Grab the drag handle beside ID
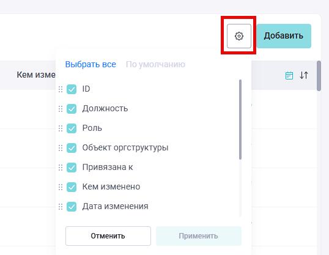The image size is (329, 255). click(x=61, y=89)
